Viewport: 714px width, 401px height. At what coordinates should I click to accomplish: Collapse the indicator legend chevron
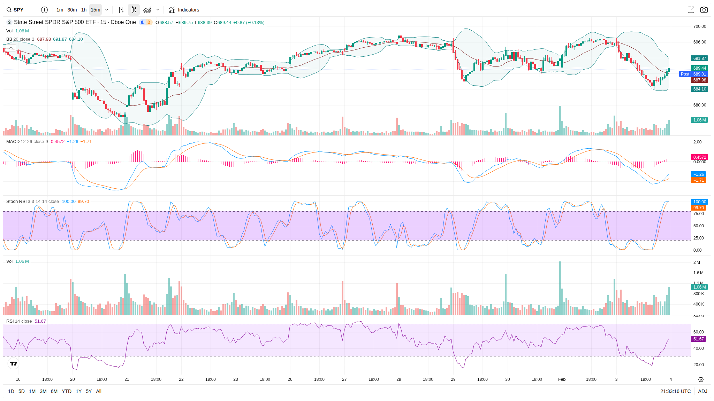click(x=11, y=48)
